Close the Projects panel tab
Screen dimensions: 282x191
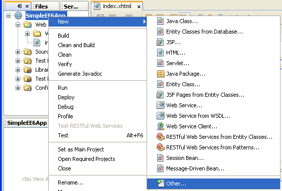tap(27, 7)
